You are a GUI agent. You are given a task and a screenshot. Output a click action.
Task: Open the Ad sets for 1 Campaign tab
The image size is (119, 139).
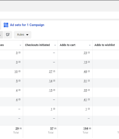click(24, 25)
